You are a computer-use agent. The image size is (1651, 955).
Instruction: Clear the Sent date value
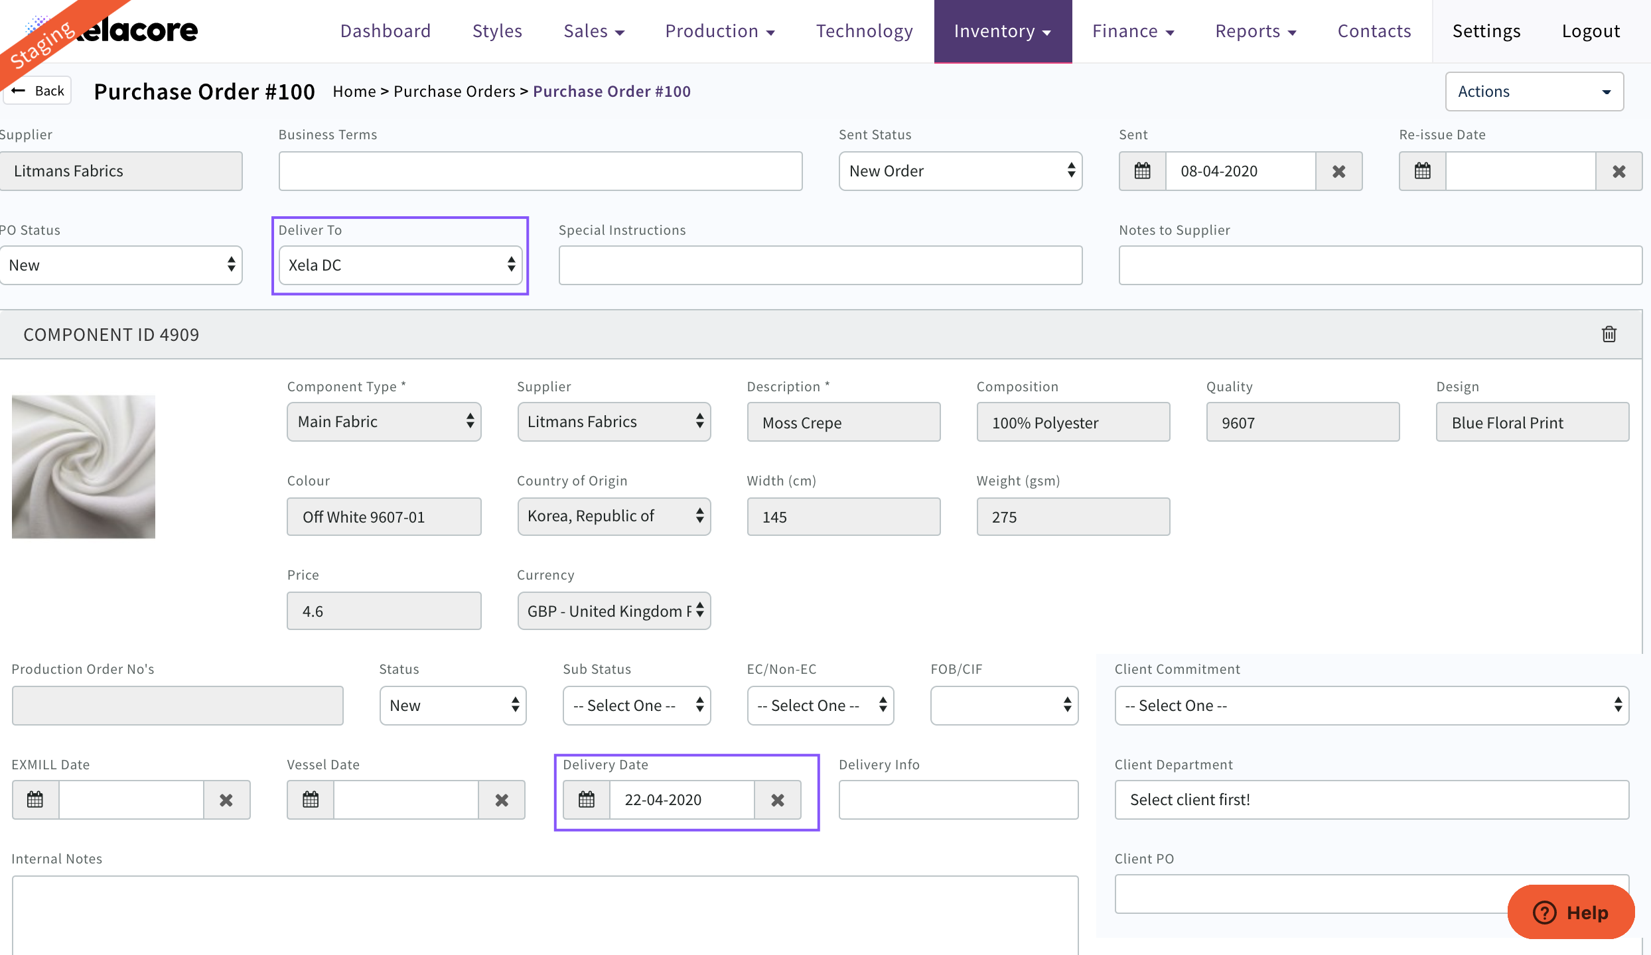click(x=1338, y=171)
